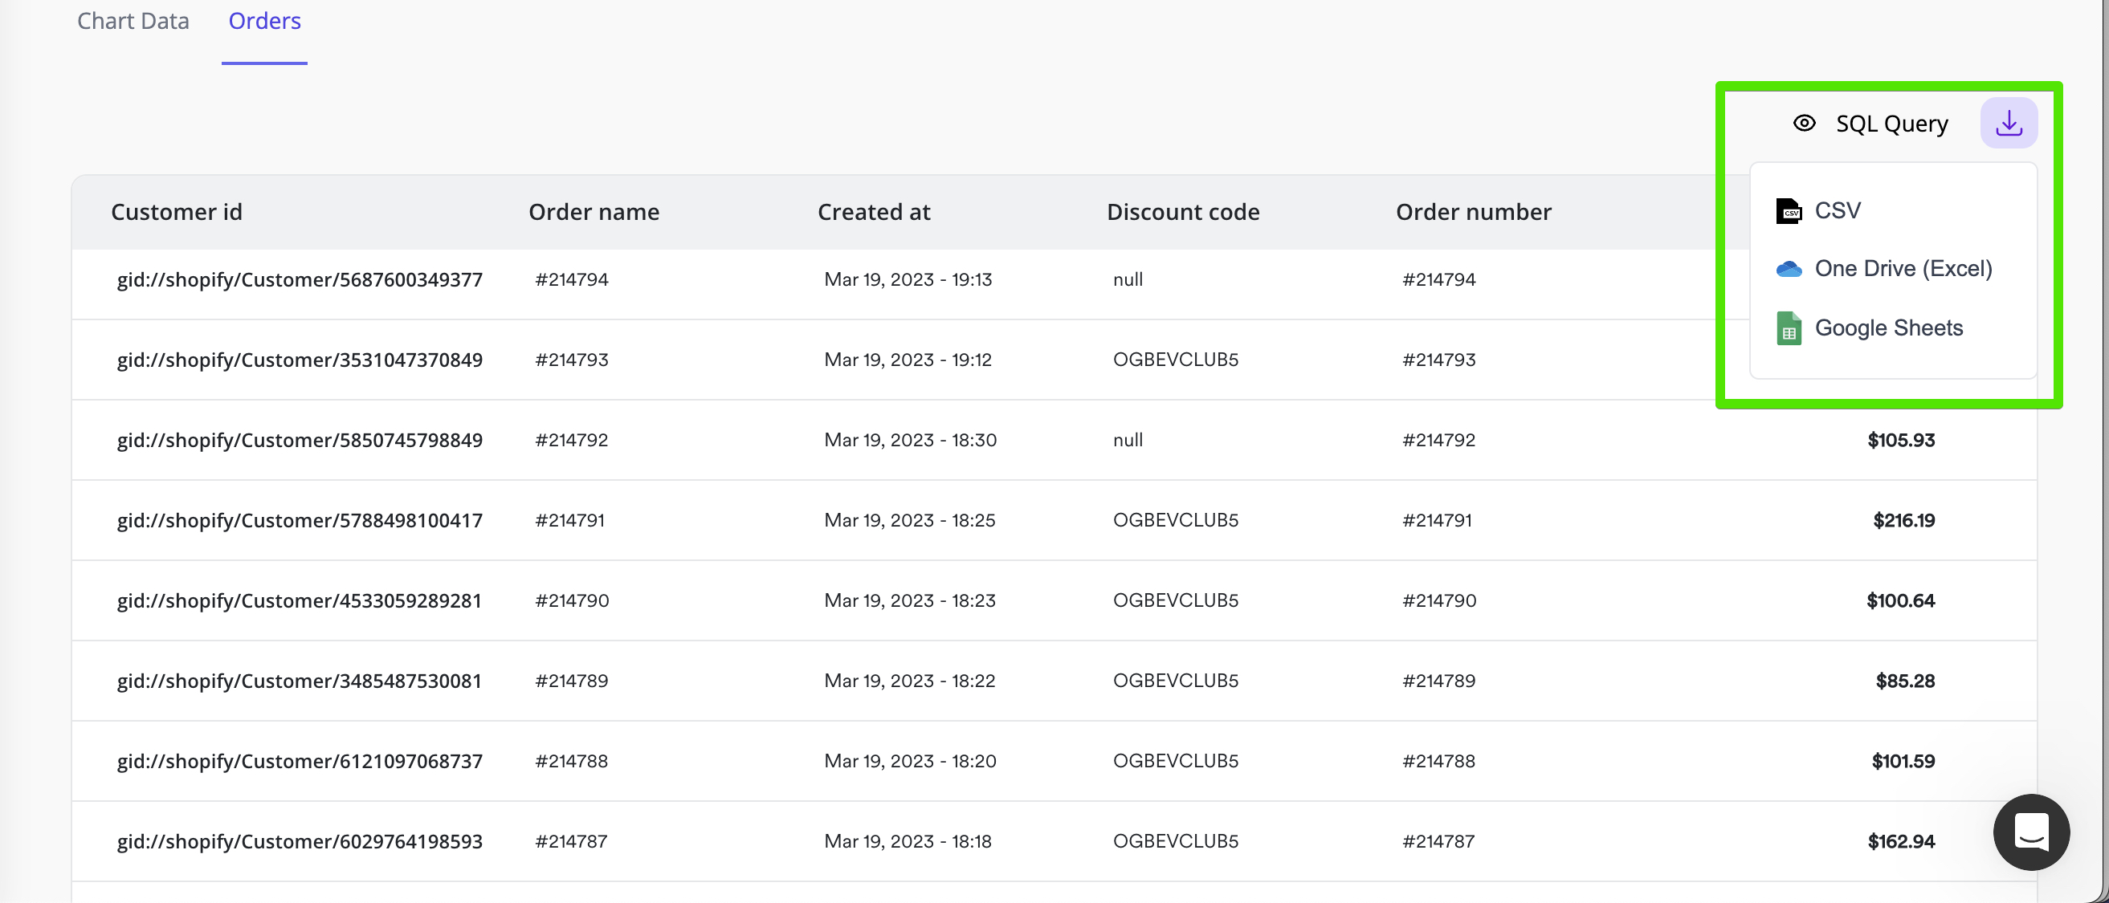Open the chat support bubble
Viewport: 2109px width, 903px height.
(x=2030, y=832)
